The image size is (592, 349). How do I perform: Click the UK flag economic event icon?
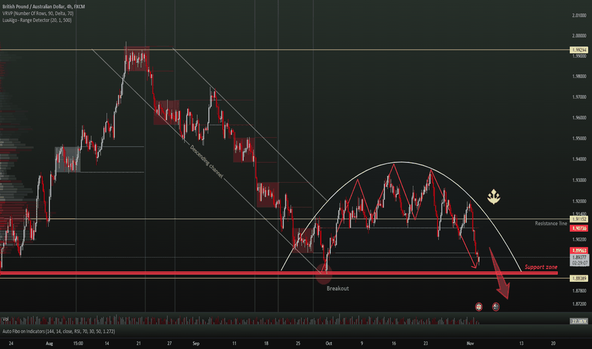tap(479, 306)
